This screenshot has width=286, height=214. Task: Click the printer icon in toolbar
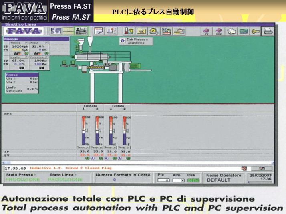(268, 31)
